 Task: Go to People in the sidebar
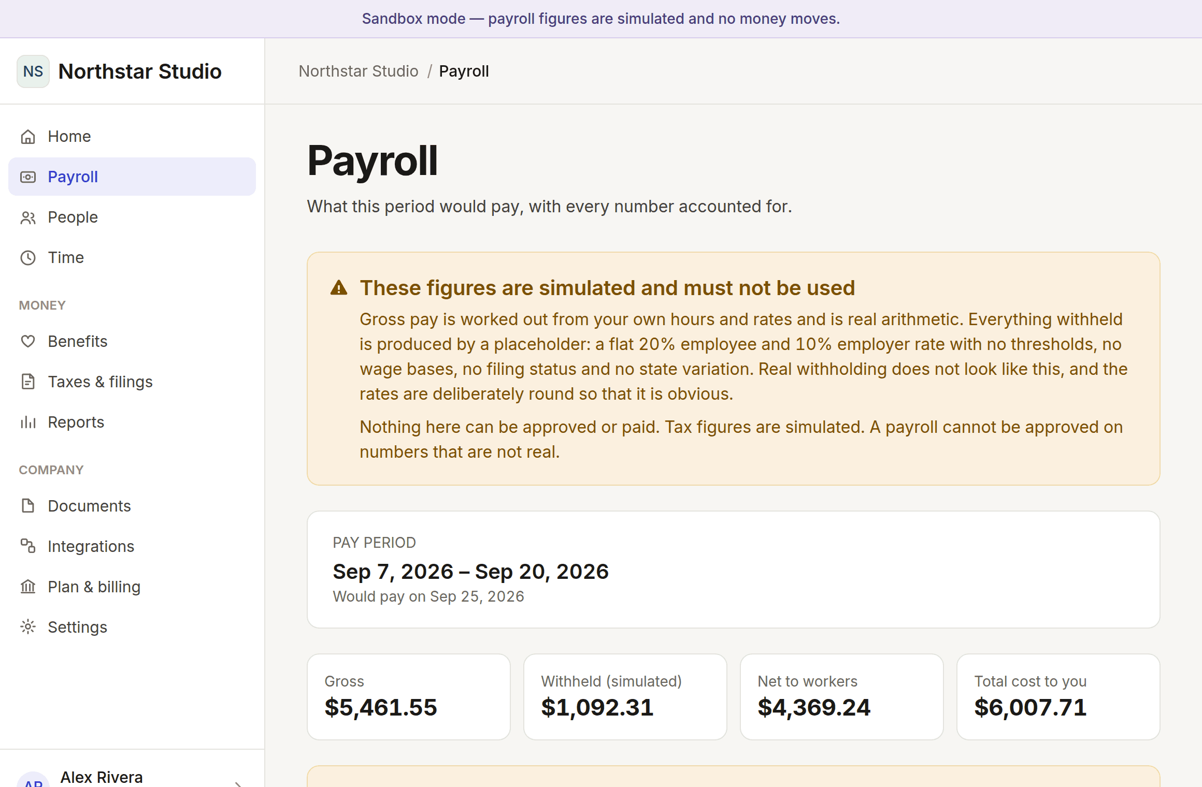(132, 217)
